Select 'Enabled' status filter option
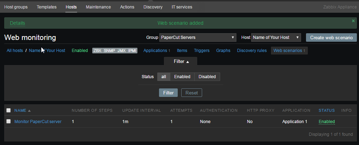Image resolution: width=359 pixels, height=145 pixels. pos(182,77)
